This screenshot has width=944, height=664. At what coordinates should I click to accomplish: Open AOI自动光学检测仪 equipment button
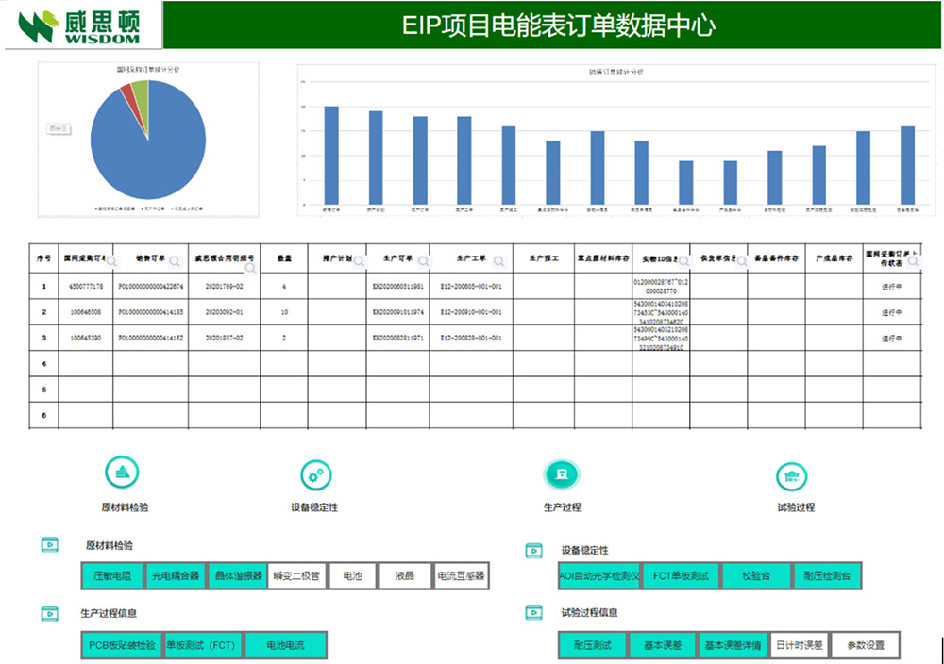(599, 575)
